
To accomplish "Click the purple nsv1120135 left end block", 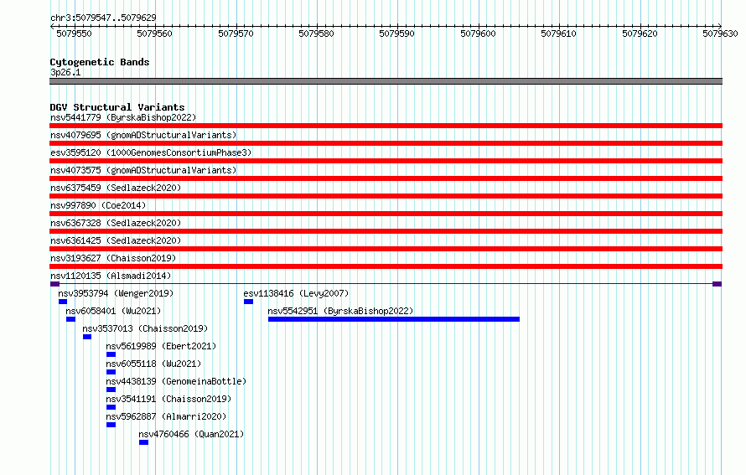I will pos(54,284).
